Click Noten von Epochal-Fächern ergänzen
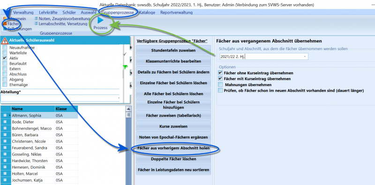 click(x=173, y=137)
